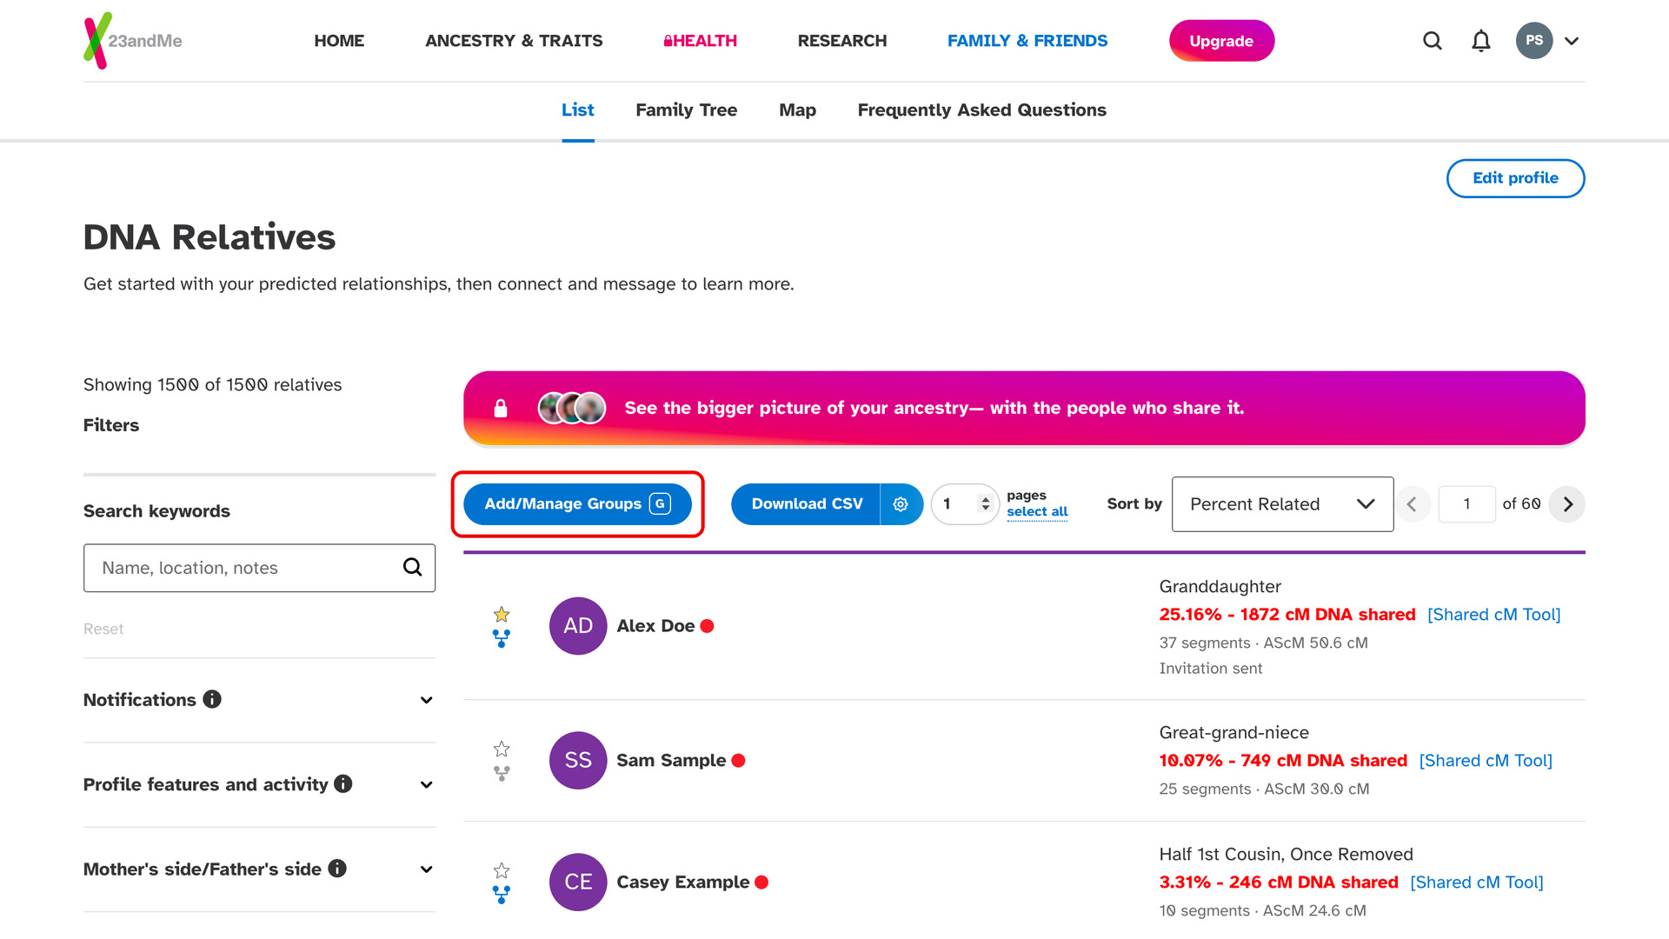Toggle favorite star for Casey Example
Viewport: 1669px width, 939px height.
click(x=502, y=870)
